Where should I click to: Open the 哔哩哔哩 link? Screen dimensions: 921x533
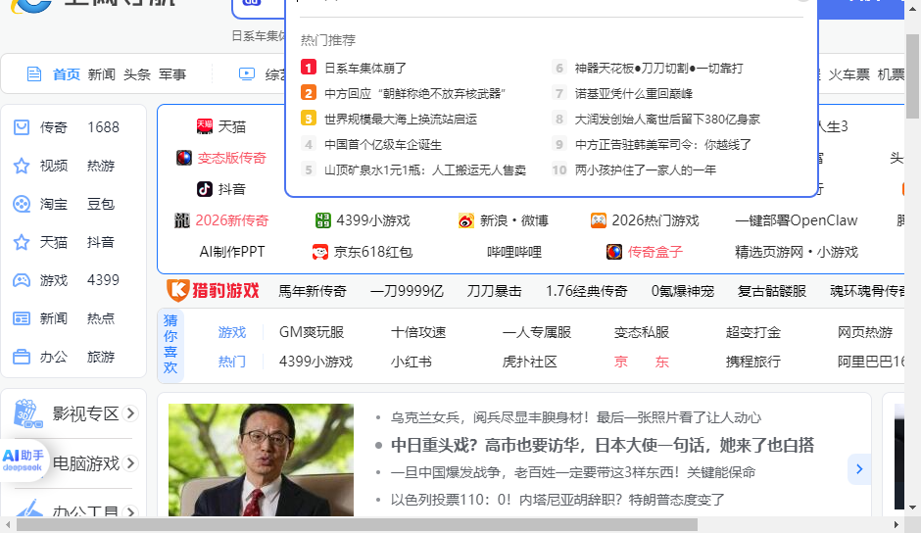[x=514, y=252]
